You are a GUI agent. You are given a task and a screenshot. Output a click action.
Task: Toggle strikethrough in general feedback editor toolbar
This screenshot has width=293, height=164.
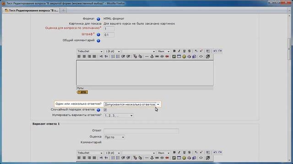point(189,51)
